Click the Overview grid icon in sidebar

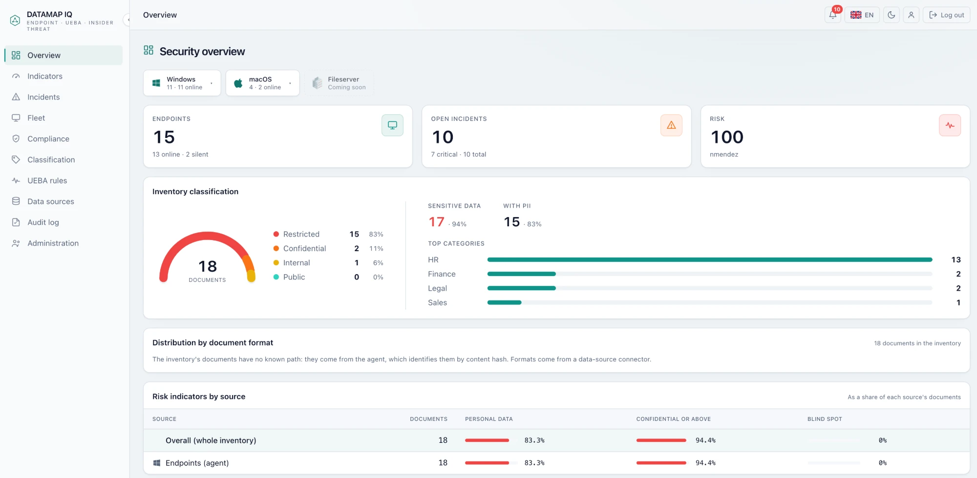pyautogui.click(x=16, y=55)
